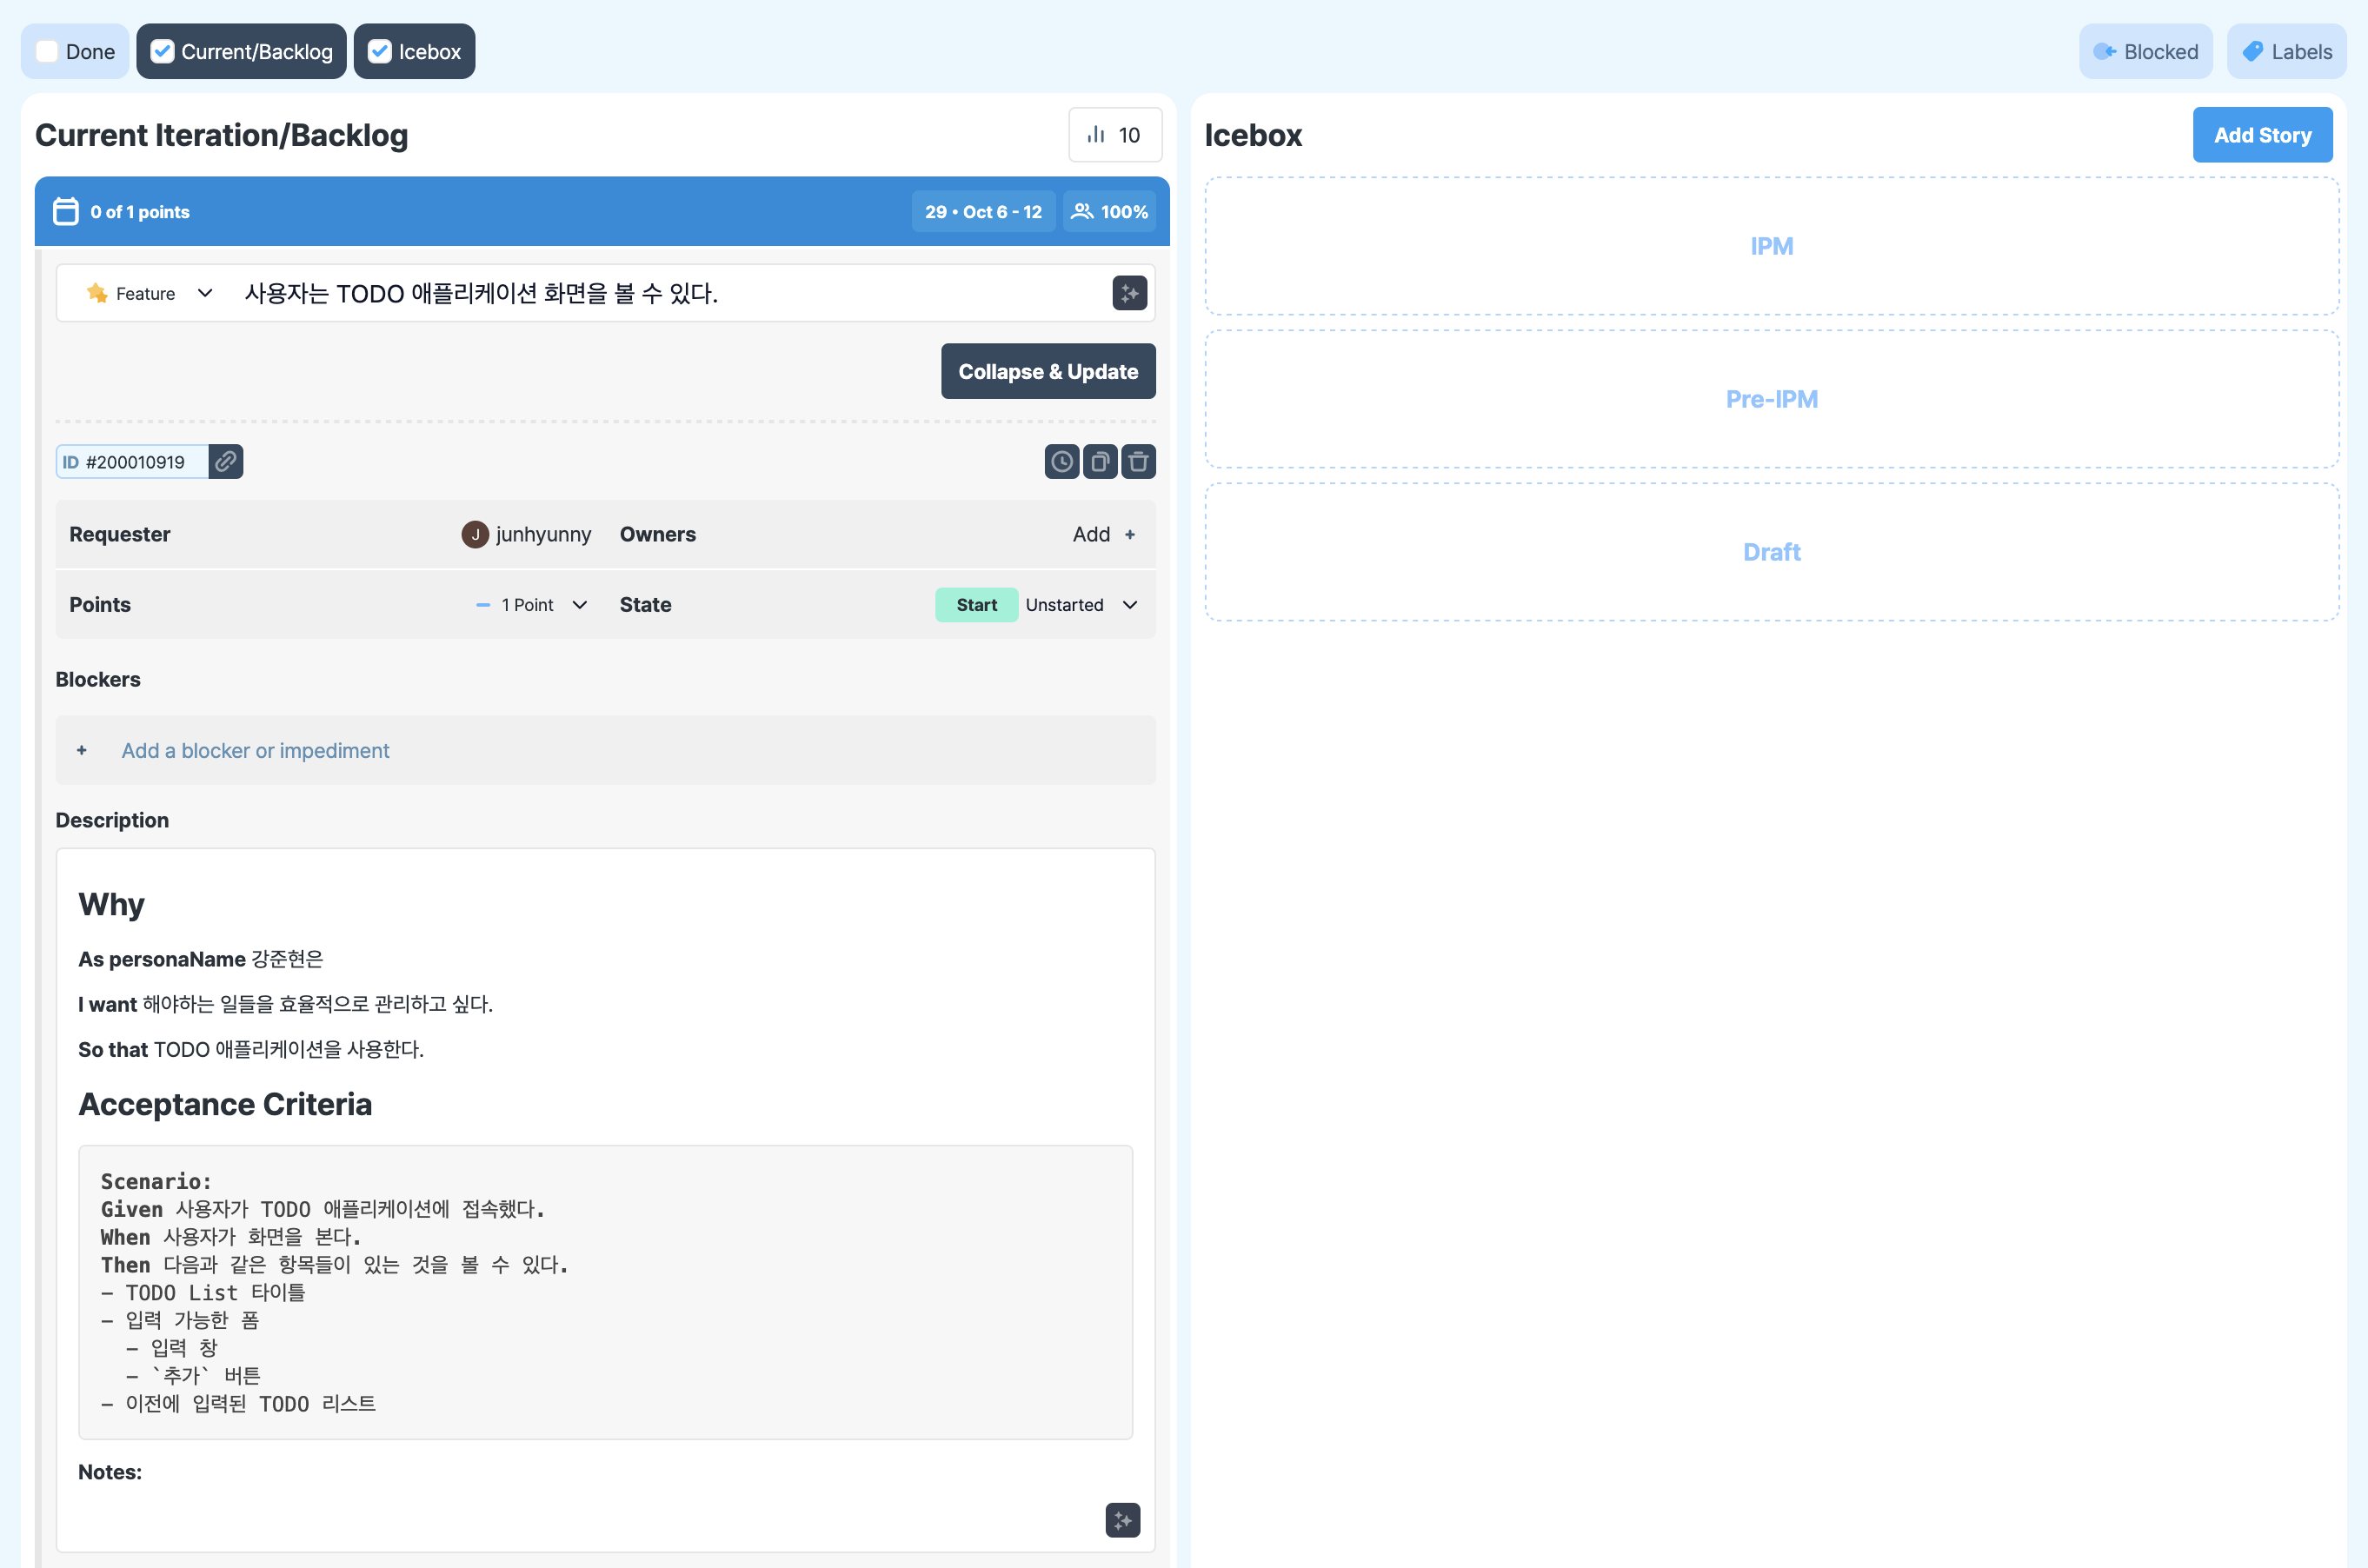Toggle the Icebox panel checkbox
Image resolution: width=2368 pixels, height=1568 pixels.
coord(380,52)
